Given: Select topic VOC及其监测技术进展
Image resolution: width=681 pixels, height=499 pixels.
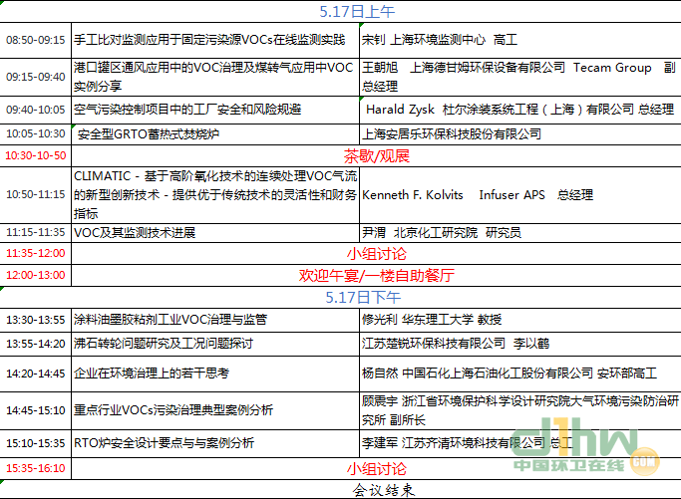Looking at the screenshot, I should pyautogui.click(x=135, y=232).
